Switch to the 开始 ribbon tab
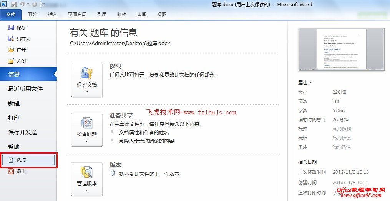Viewport: 390px width, 201px height. (32, 15)
